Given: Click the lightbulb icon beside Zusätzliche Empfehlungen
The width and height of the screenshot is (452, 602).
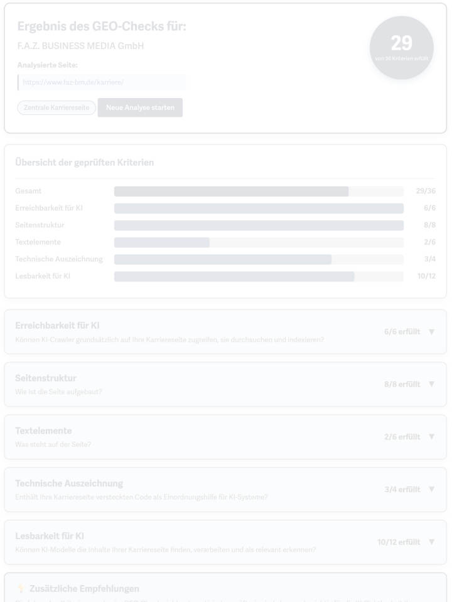Looking at the screenshot, I should click(x=20, y=589).
